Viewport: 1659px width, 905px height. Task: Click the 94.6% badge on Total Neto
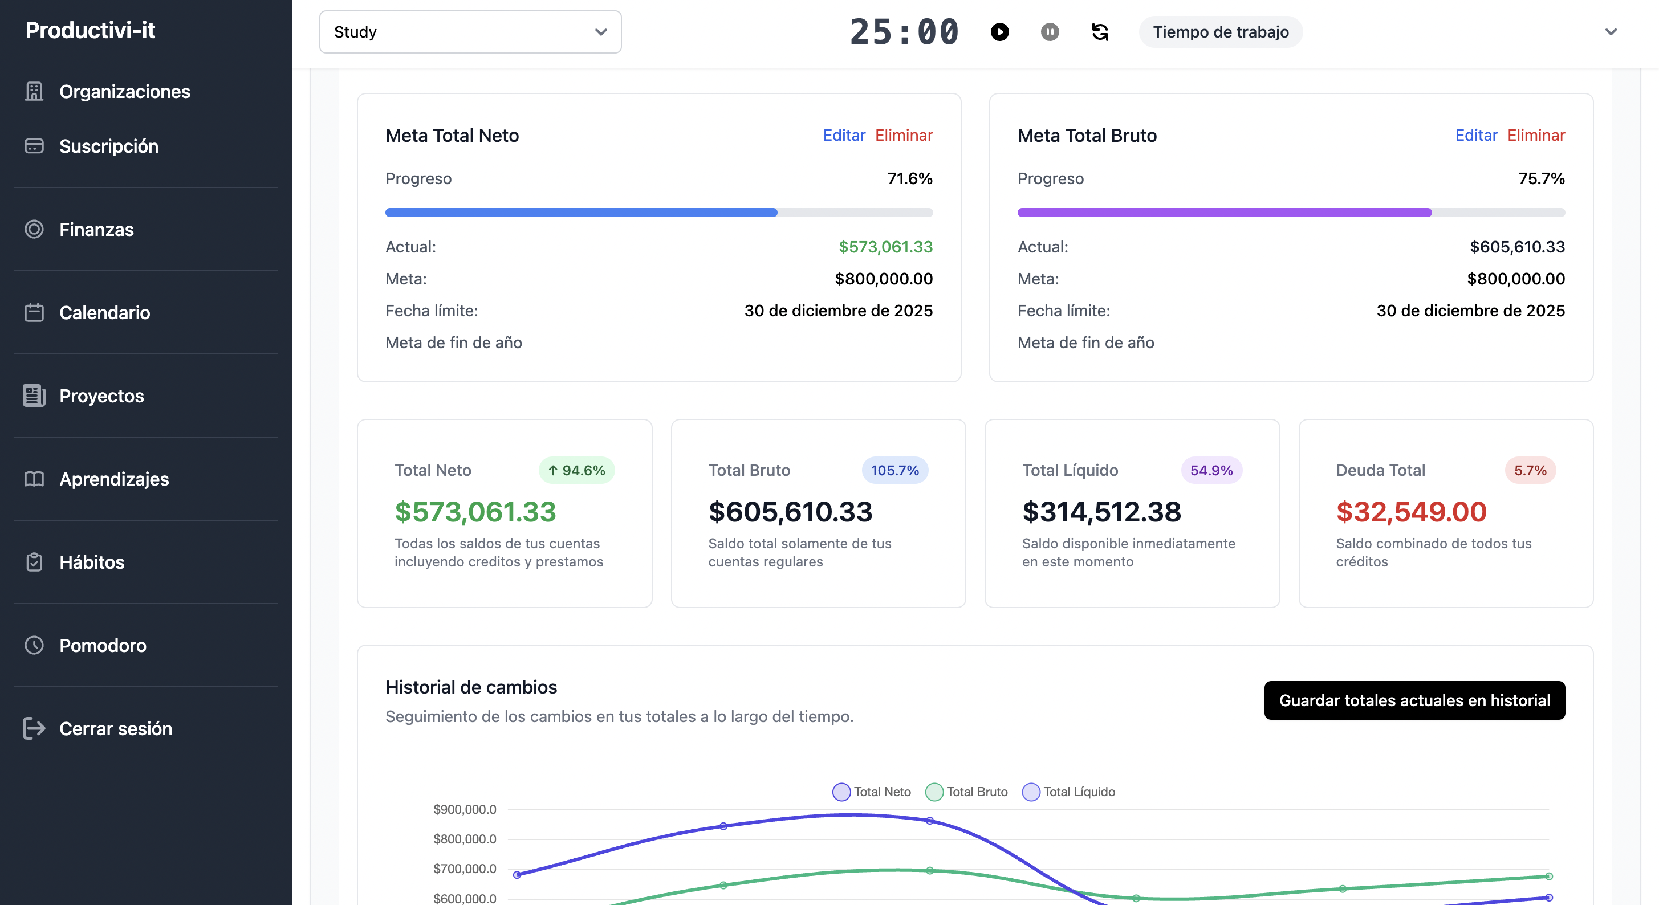(x=576, y=471)
